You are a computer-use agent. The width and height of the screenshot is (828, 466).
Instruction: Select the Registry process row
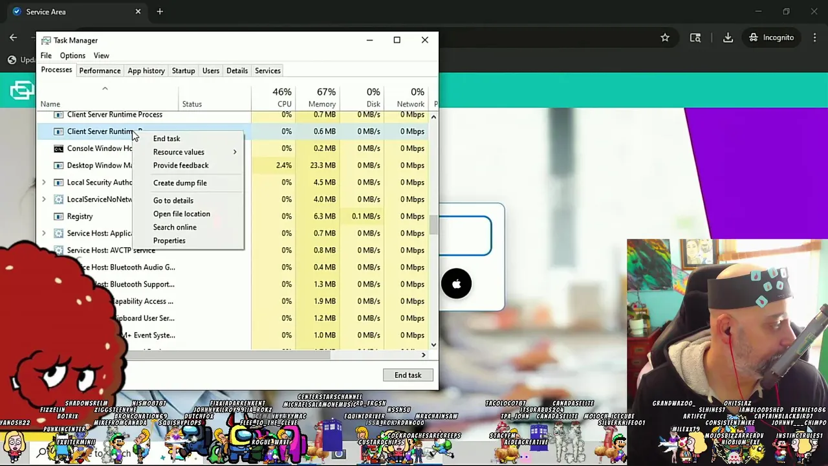[x=233, y=216]
